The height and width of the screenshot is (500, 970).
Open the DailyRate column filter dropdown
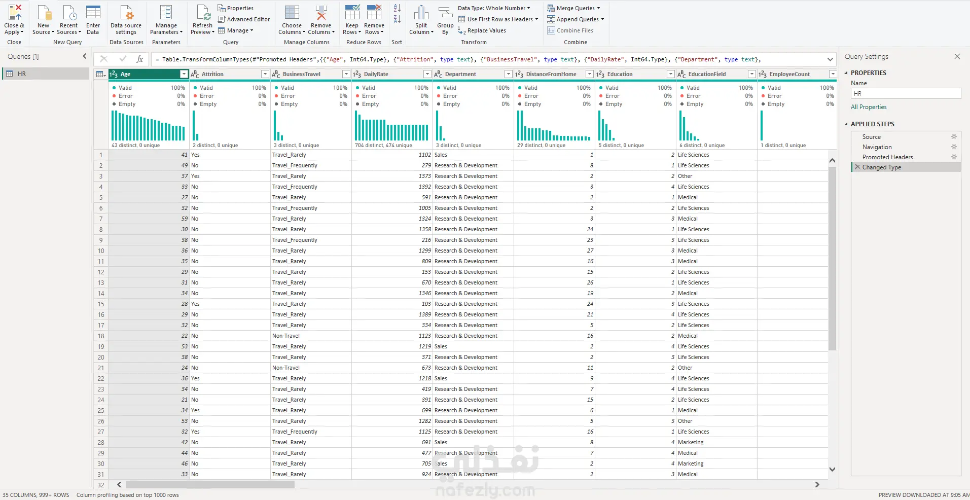click(x=427, y=74)
